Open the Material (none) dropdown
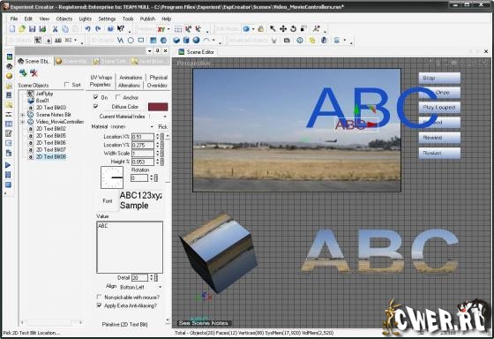Image resolution: width=494 pixels, height=339 pixels. point(131,126)
